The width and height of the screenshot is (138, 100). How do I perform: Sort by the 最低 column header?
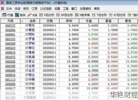pos(128,21)
